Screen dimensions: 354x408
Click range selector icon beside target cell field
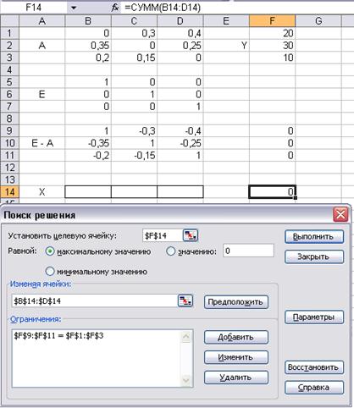coord(191,235)
